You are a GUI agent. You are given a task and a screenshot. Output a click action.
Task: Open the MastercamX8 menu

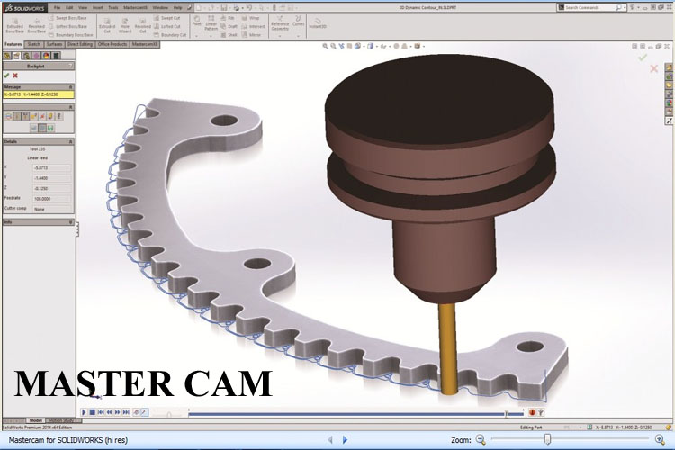click(x=135, y=8)
